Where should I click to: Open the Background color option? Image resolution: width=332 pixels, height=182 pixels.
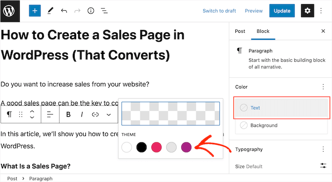click(281, 125)
